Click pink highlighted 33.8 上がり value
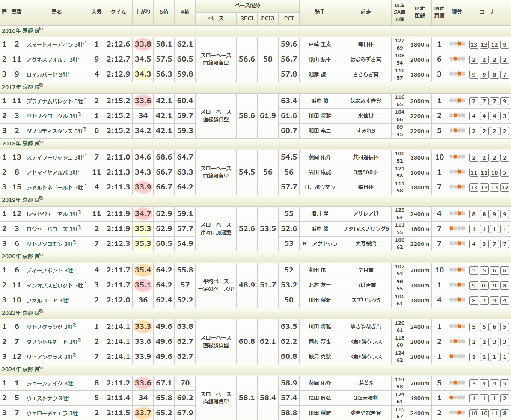The image size is (511, 420). click(x=143, y=44)
